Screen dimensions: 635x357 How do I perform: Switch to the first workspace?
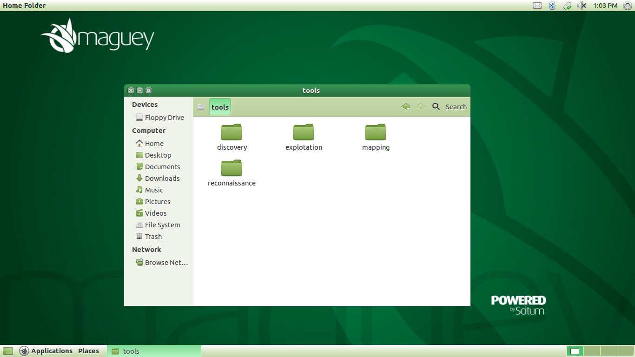pos(575,351)
